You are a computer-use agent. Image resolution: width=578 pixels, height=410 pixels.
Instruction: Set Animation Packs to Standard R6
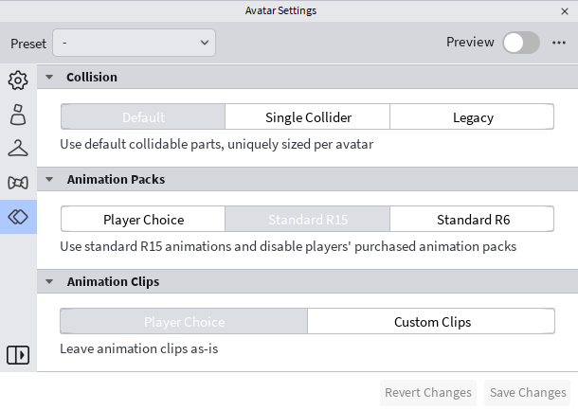(472, 219)
